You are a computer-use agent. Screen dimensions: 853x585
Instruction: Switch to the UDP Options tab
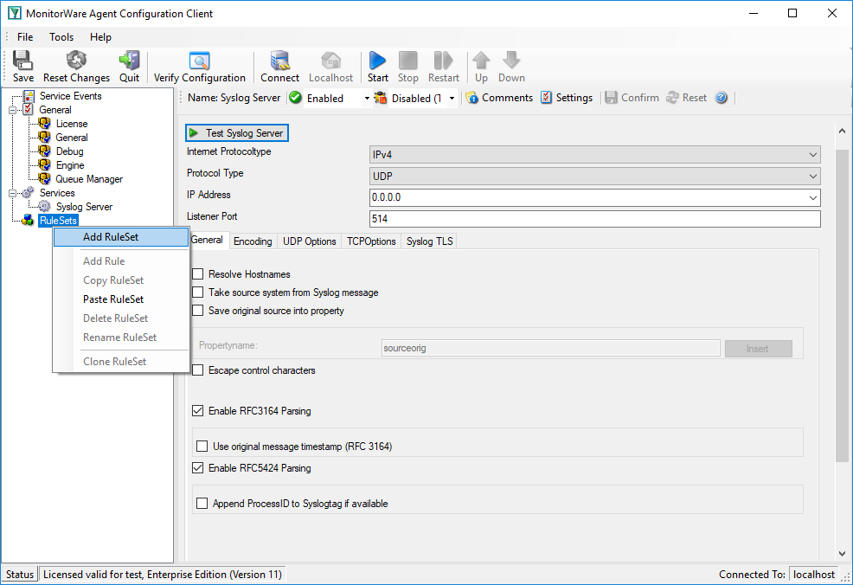[x=309, y=241]
